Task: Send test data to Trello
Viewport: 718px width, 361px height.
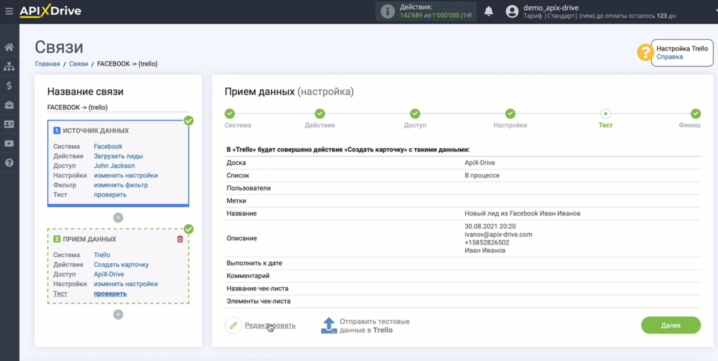Action: [x=375, y=326]
